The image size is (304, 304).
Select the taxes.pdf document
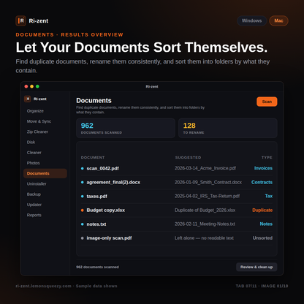point(96,197)
